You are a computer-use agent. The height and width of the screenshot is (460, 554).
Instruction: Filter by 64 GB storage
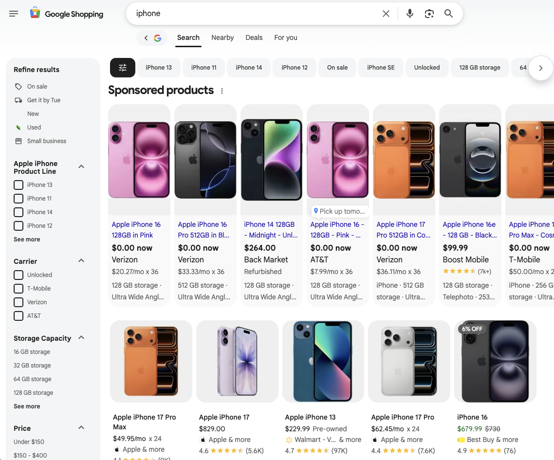[x=33, y=379]
